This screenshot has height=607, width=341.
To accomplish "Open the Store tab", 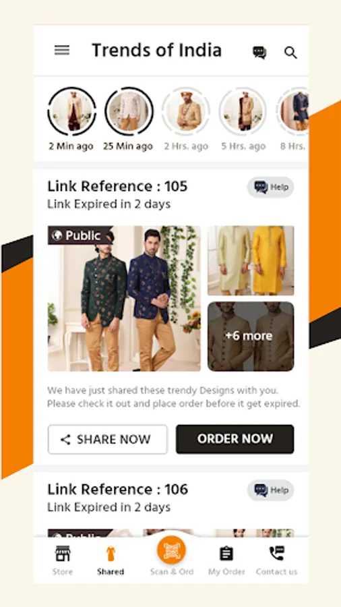I will tap(62, 560).
